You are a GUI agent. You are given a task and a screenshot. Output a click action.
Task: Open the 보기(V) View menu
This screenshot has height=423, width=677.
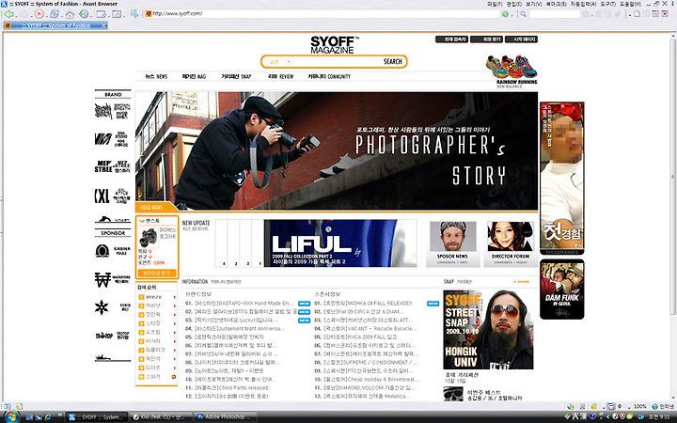[x=533, y=4]
